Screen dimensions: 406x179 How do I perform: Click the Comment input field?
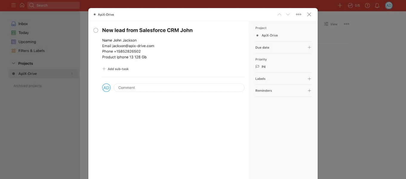(179, 87)
